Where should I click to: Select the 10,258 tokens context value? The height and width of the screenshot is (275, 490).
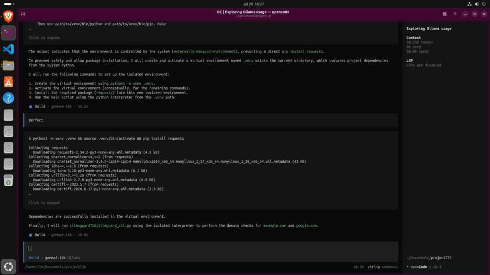coord(420,42)
